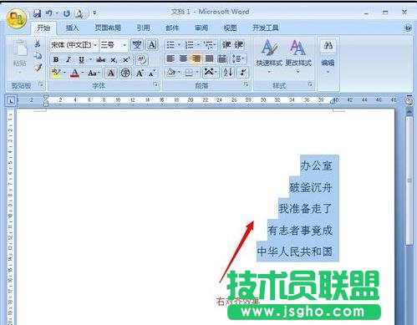Viewport: 417px width, 325px height.
Task: Save the document from Quick Access toolbar
Action: coord(37,13)
